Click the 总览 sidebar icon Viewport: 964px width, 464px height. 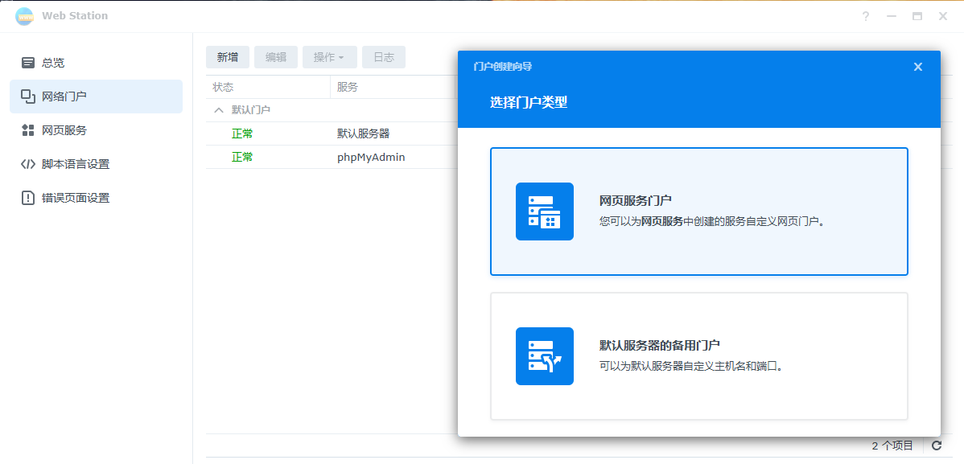coord(27,63)
